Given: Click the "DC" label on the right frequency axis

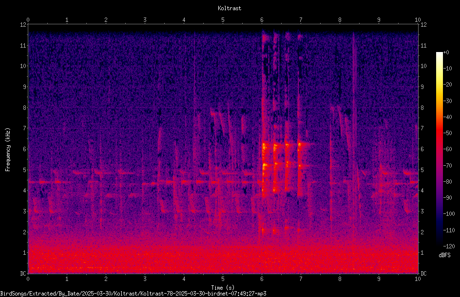Looking at the screenshot, I should (423, 274).
